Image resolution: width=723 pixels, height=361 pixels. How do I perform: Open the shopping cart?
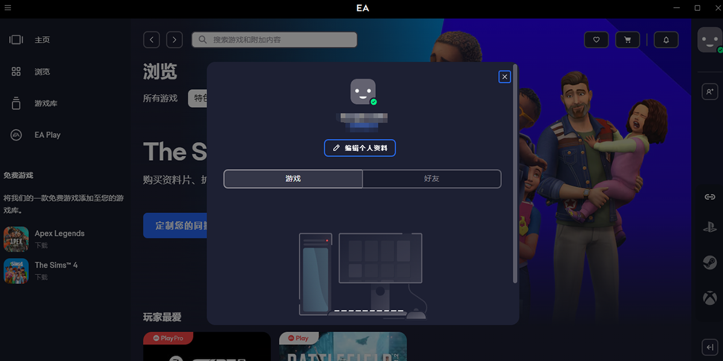click(628, 40)
